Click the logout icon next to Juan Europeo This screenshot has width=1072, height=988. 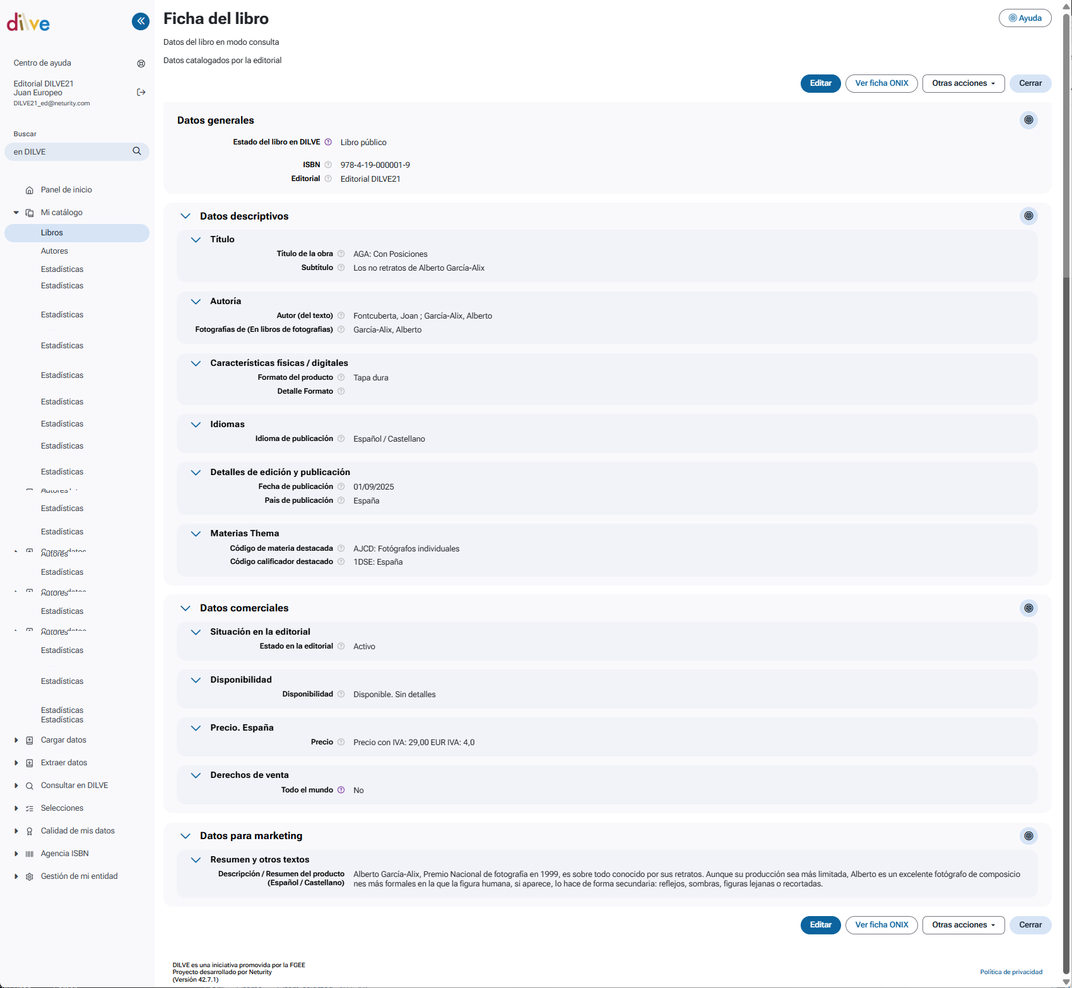(x=141, y=92)
